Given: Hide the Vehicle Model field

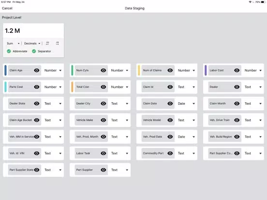Looking at the screenshot, I should [x=170, y=120].
